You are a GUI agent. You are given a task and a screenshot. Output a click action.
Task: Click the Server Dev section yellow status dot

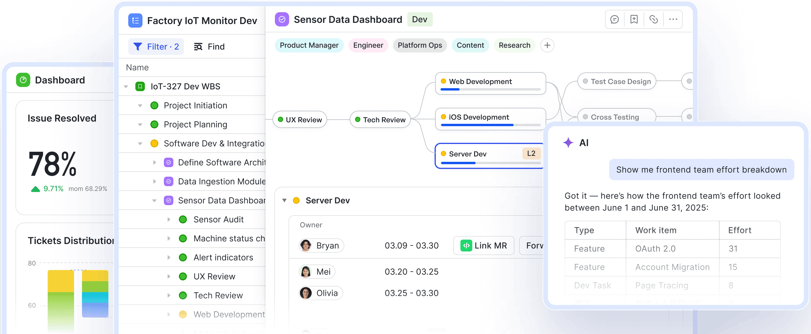point(296,200)
